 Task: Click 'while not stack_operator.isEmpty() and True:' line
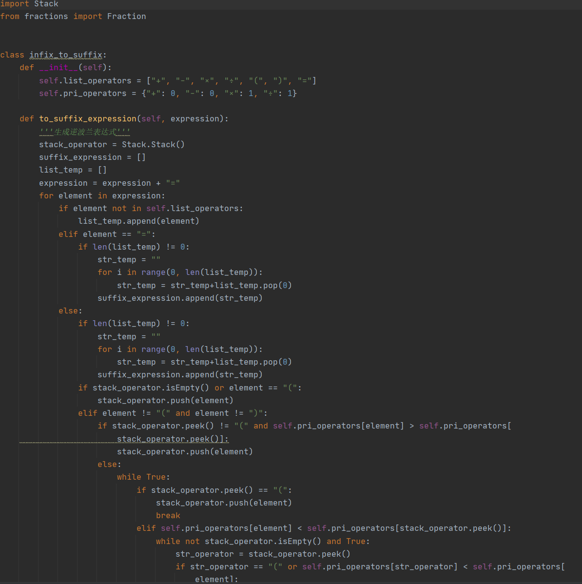pyautogui.click(x=263, y=541)
